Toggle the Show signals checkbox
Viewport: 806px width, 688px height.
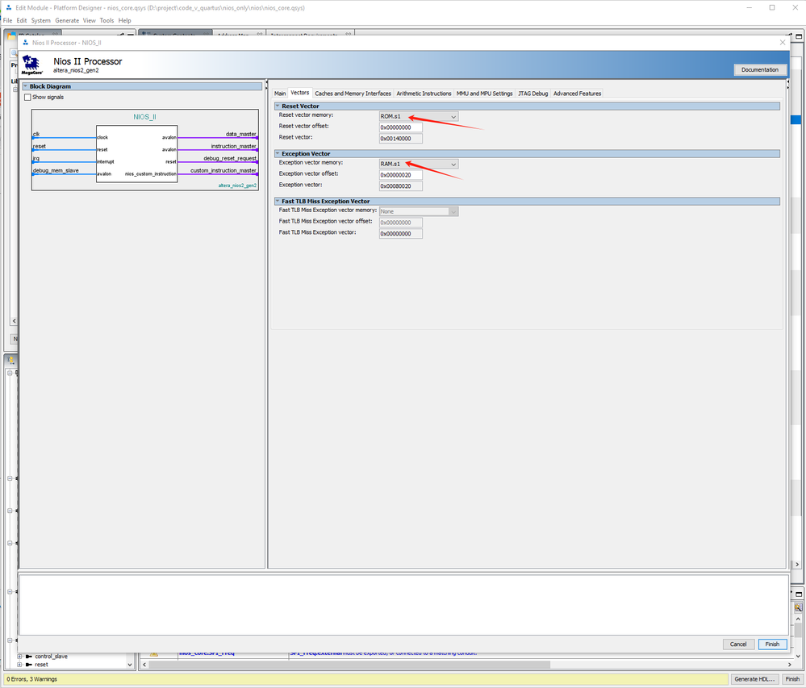point(27,97)
